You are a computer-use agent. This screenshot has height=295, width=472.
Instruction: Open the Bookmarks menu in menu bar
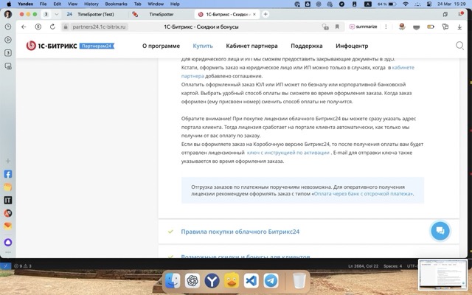(x=116, y=4)
